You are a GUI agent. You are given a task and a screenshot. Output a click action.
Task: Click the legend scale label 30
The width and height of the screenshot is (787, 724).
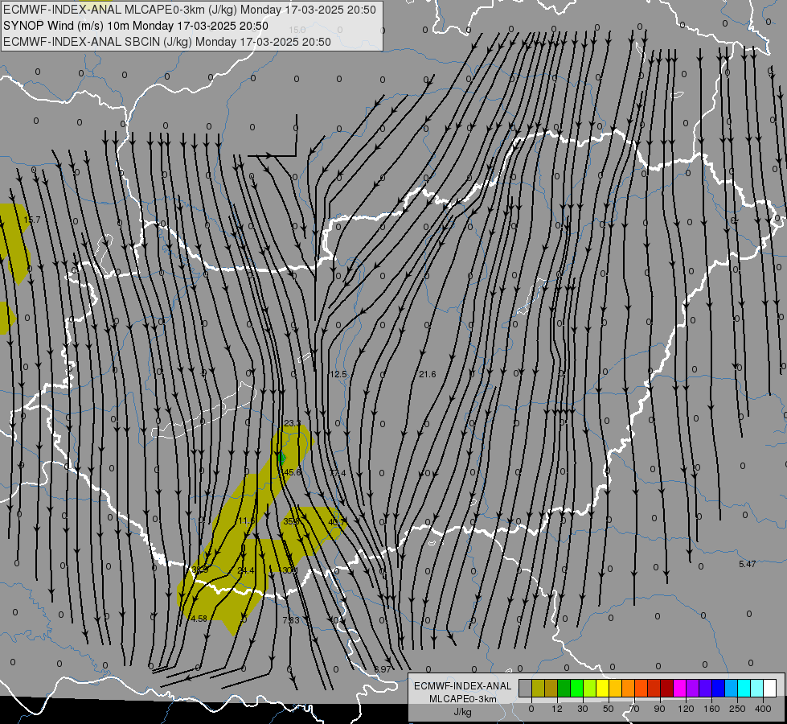583,709
